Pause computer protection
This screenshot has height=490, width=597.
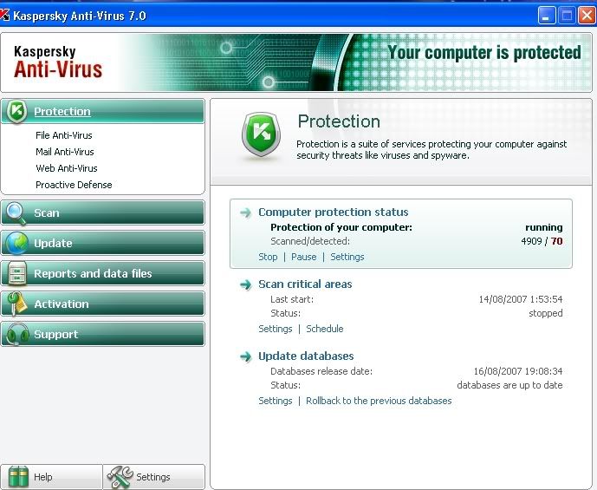point(304,257)
